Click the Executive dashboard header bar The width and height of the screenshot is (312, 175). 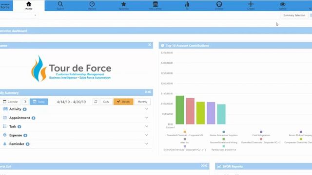[x=156, y=31]
